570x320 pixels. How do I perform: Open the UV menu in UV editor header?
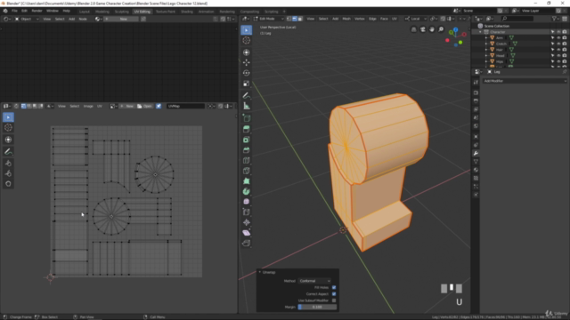99,107
